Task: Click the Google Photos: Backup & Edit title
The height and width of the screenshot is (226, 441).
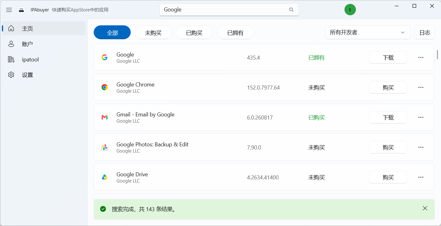Action: point(152,144)
